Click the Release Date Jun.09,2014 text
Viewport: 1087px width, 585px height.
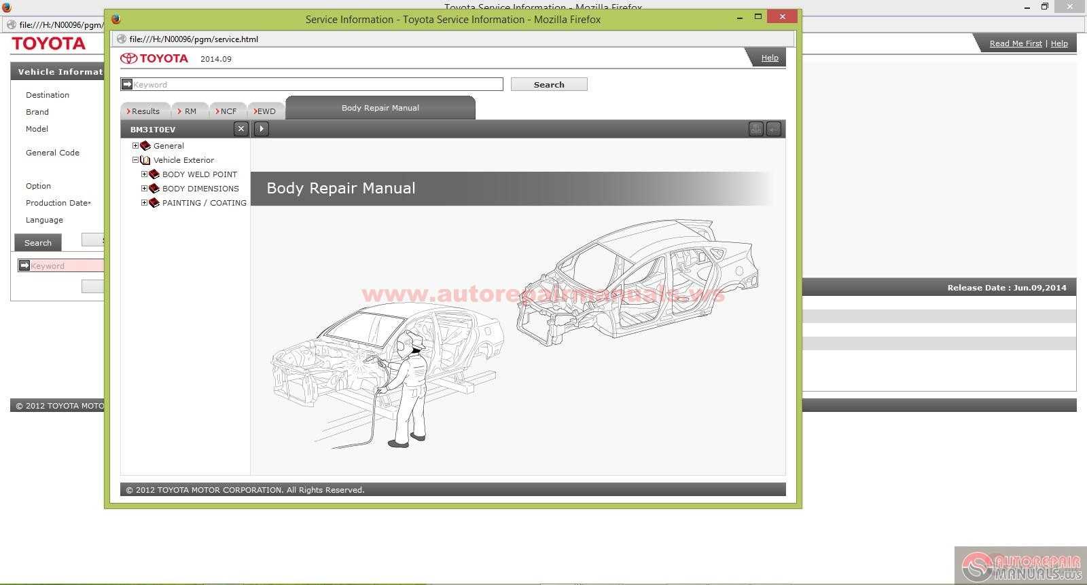pos(1007,288)
